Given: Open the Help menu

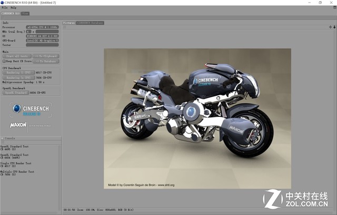Looking at the screenshot, I should [13, 8].
